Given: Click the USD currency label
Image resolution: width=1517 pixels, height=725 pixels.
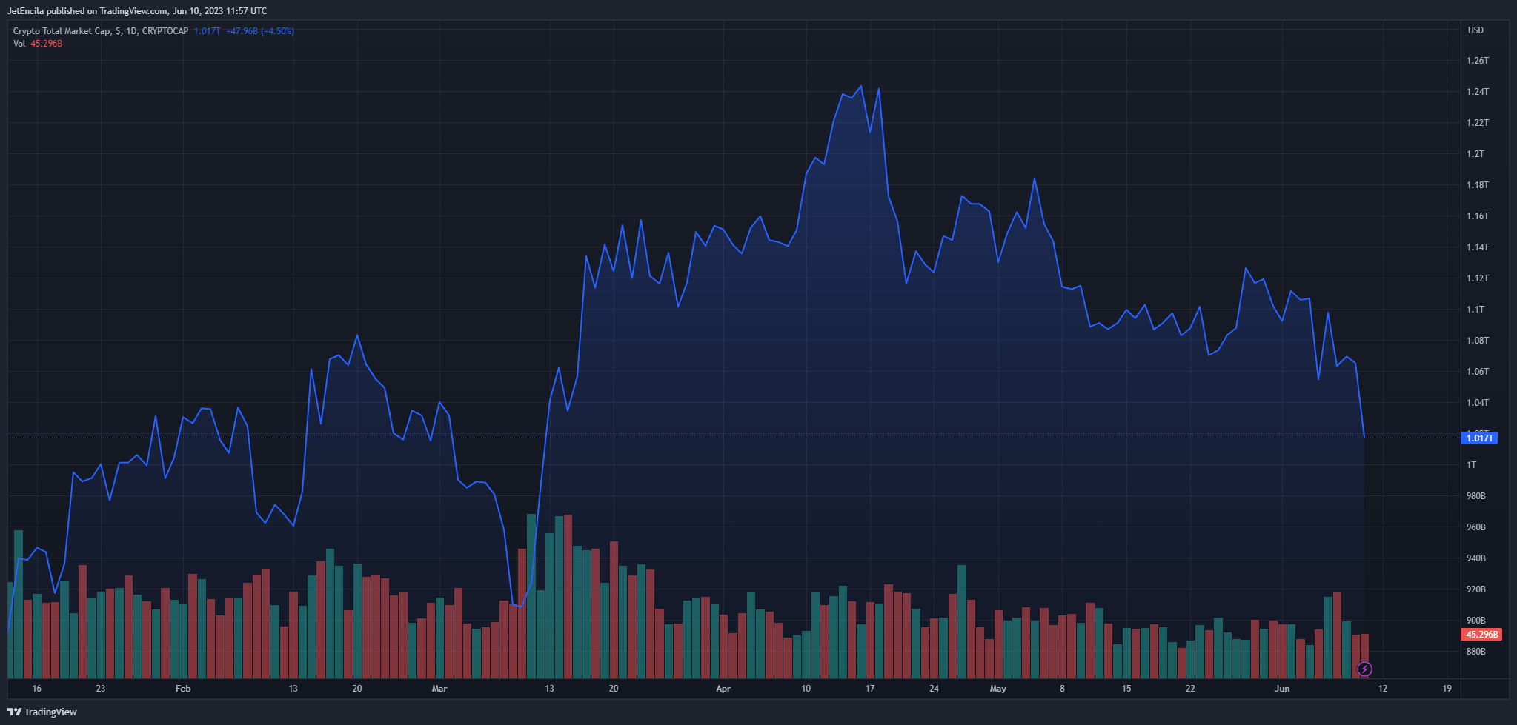Looking at the screenshot, I should click(x=1475, y=30).
